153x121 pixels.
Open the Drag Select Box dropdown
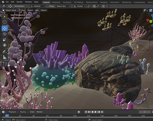coord(63,6)
